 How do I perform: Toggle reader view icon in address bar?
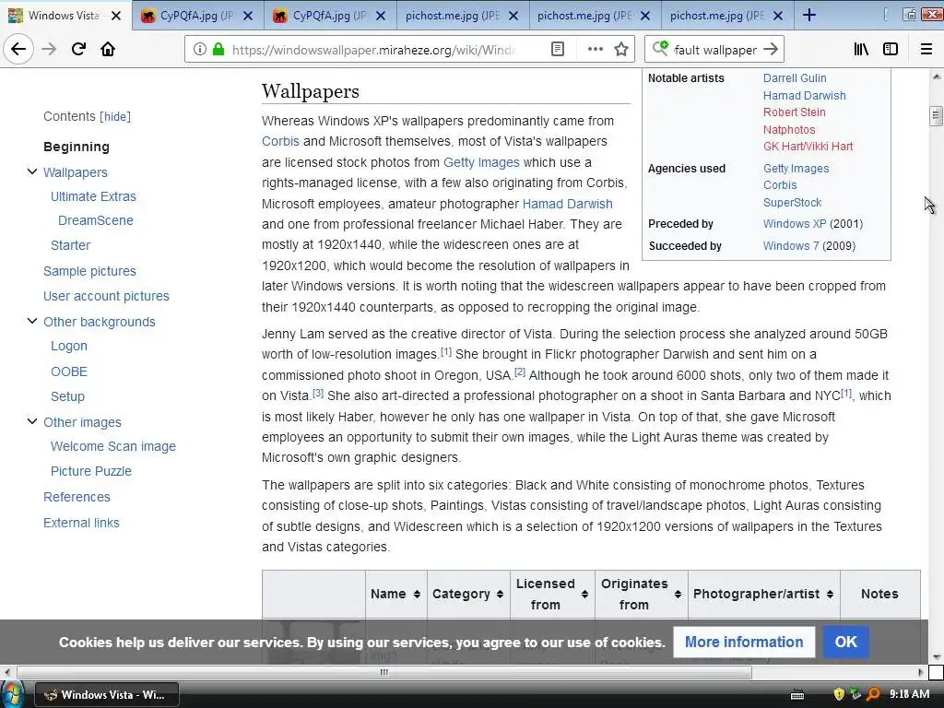click(x=558, y=50)
